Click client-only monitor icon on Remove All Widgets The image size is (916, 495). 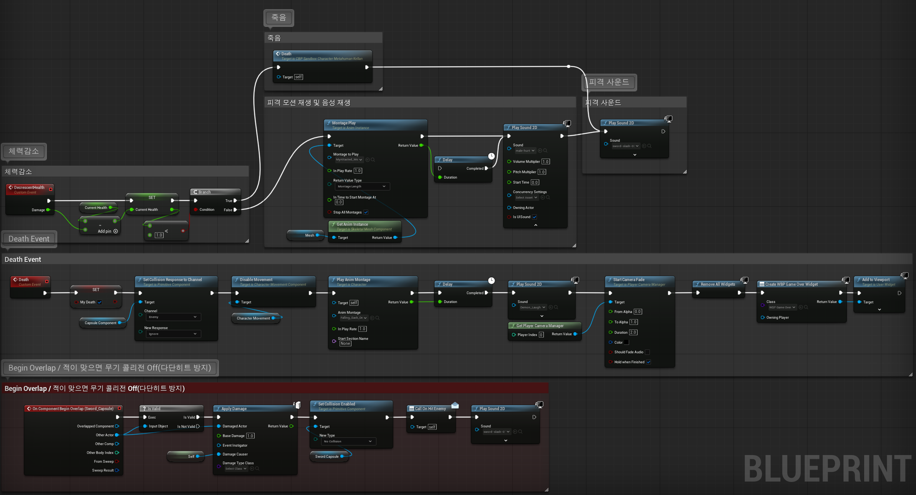(744, 280)
